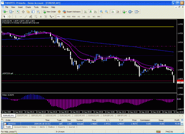The width and height of the screenshot is (185, 134).
Task: Open the File menu
Action: [x=7, y=7]
